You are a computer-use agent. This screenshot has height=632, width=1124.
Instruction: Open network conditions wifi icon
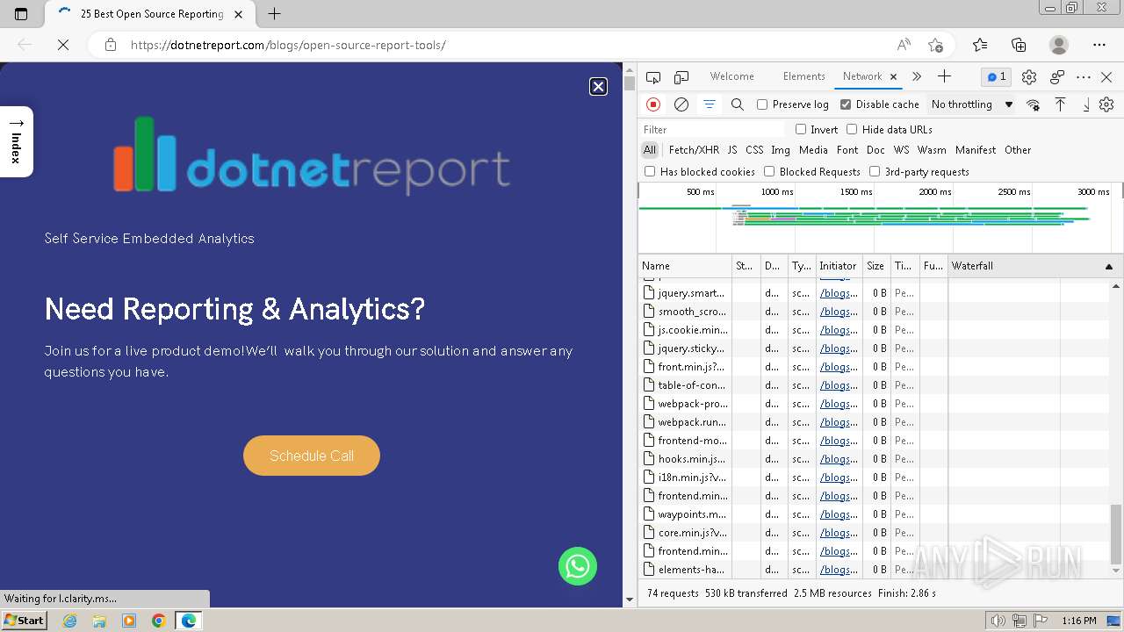pos(1033,104)
